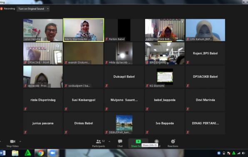The width and height of the screenshot is (248, 157).
Task: Select the Susi Kesbangpol participant tile
Action: click(84, 100)
